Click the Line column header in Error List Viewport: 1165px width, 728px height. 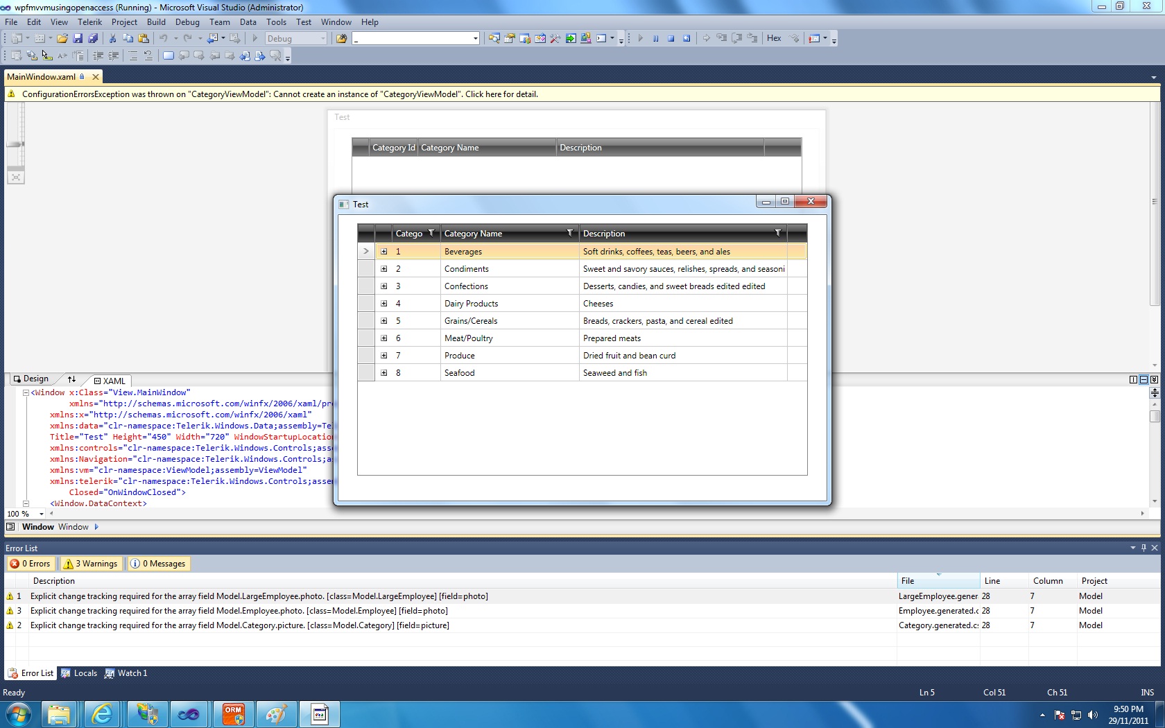[1004, 581]
